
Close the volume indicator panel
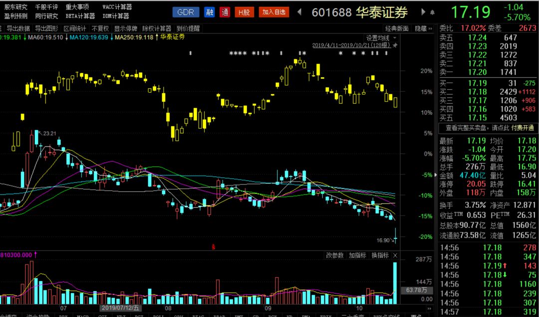pyautogui.click(x=395, y=255)
